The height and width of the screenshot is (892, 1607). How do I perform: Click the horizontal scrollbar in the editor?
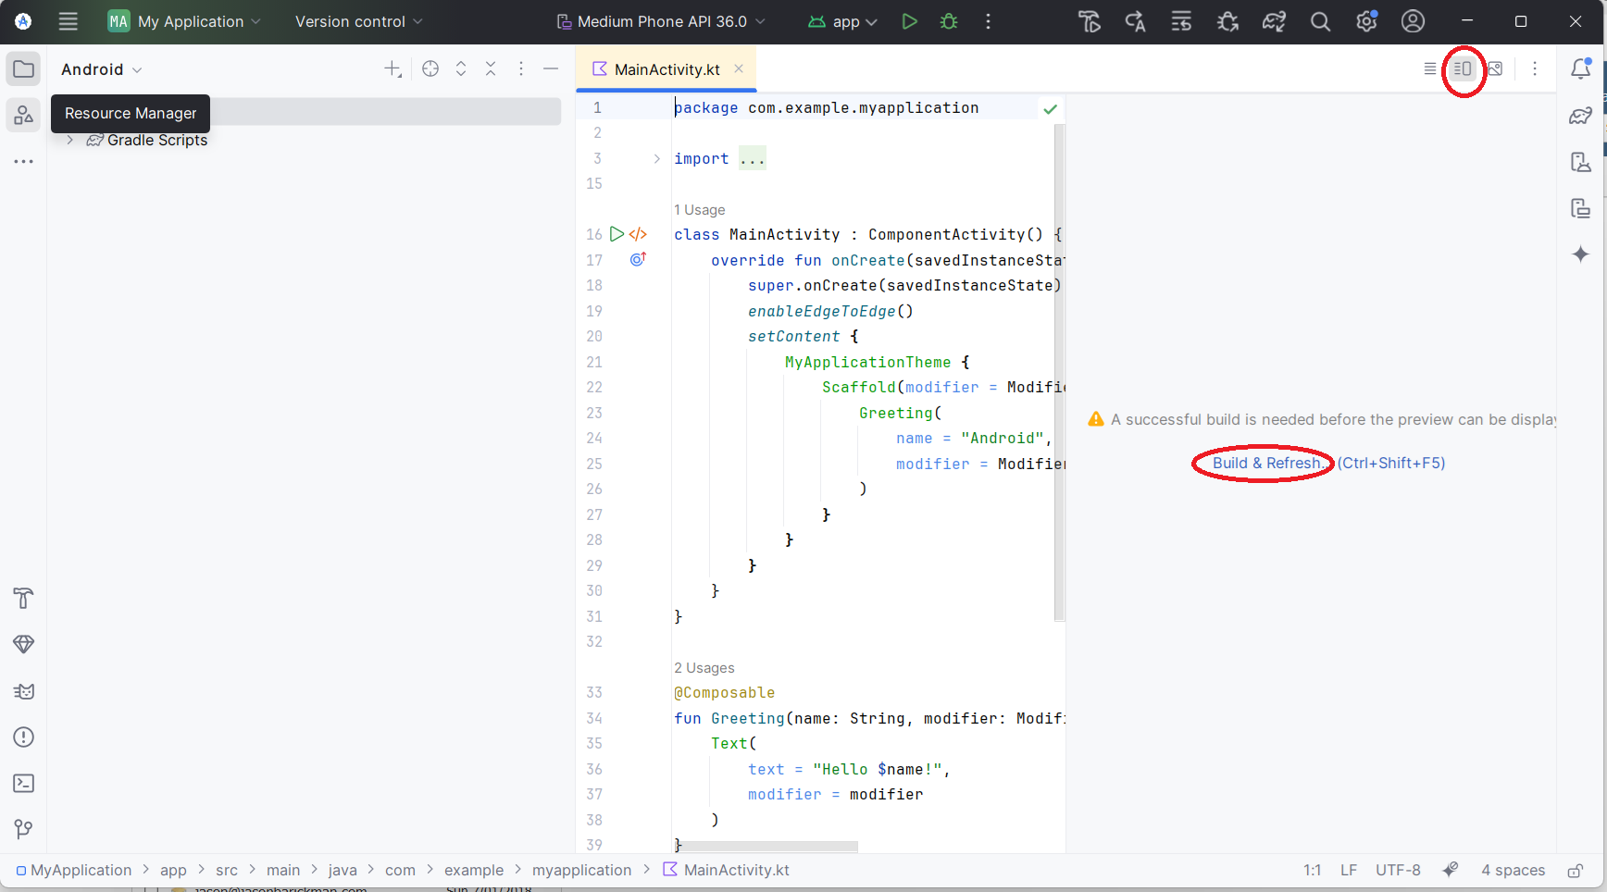coord(768,847)
